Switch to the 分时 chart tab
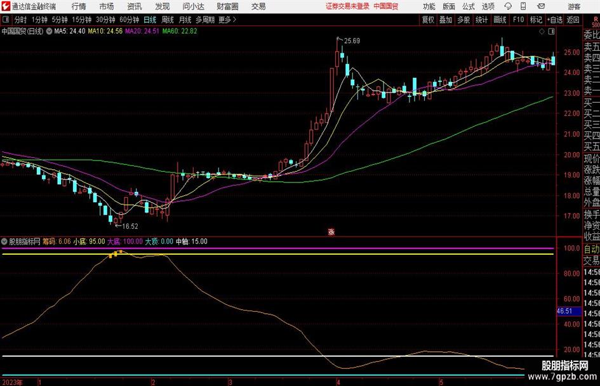 pyautogui.click(x=21, y=20)
